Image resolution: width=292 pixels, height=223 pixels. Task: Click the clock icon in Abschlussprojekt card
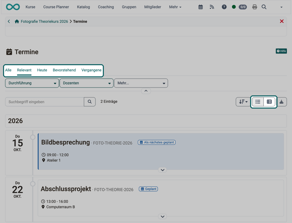[x=43, y=201]
